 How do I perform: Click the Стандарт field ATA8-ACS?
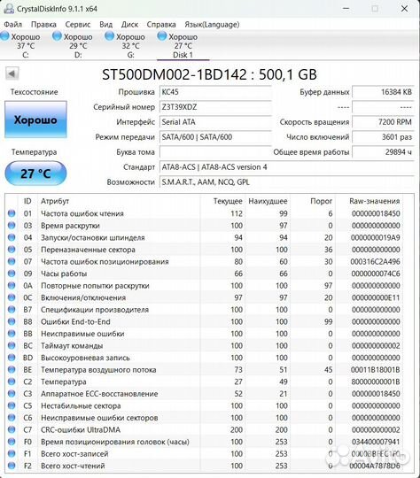pos(286,167)
